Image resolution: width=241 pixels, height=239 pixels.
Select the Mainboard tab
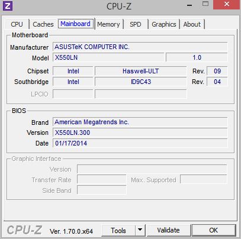[76, 24]
